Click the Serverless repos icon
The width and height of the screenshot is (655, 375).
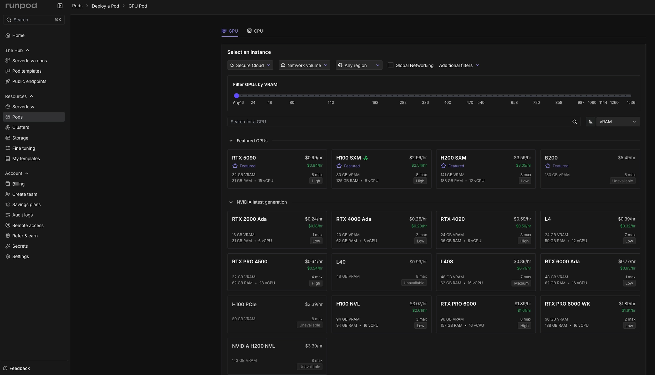coord(8,61)
